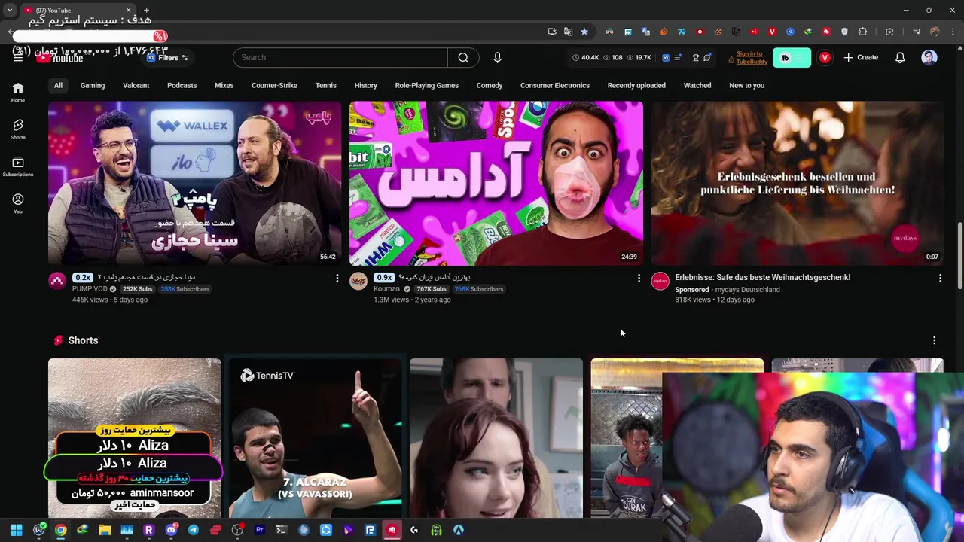Open the Chrome three-dot menu
Image resolution: width=964 pixels, height=542 pixels.
click(952, 32)
